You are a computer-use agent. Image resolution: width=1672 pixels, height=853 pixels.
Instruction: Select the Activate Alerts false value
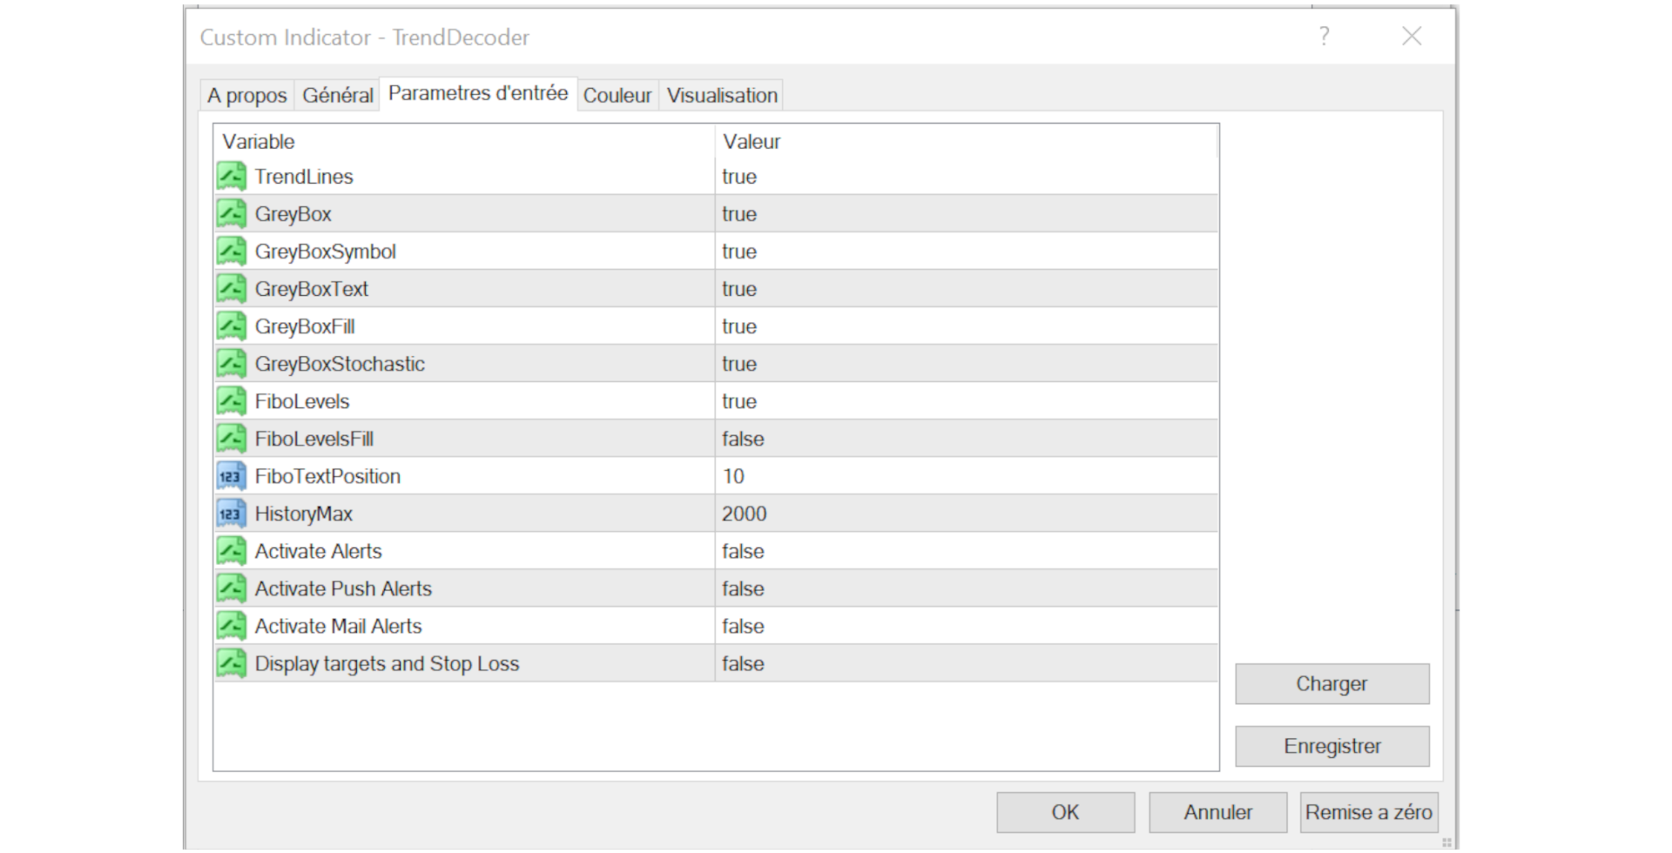(743, 551)
